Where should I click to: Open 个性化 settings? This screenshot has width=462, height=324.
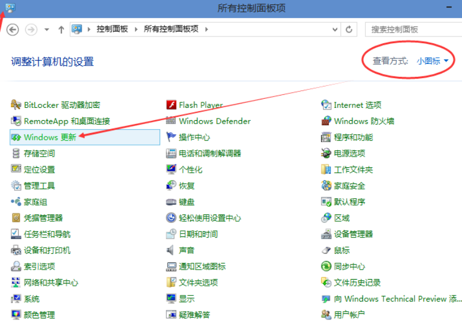tap(192, 169)
